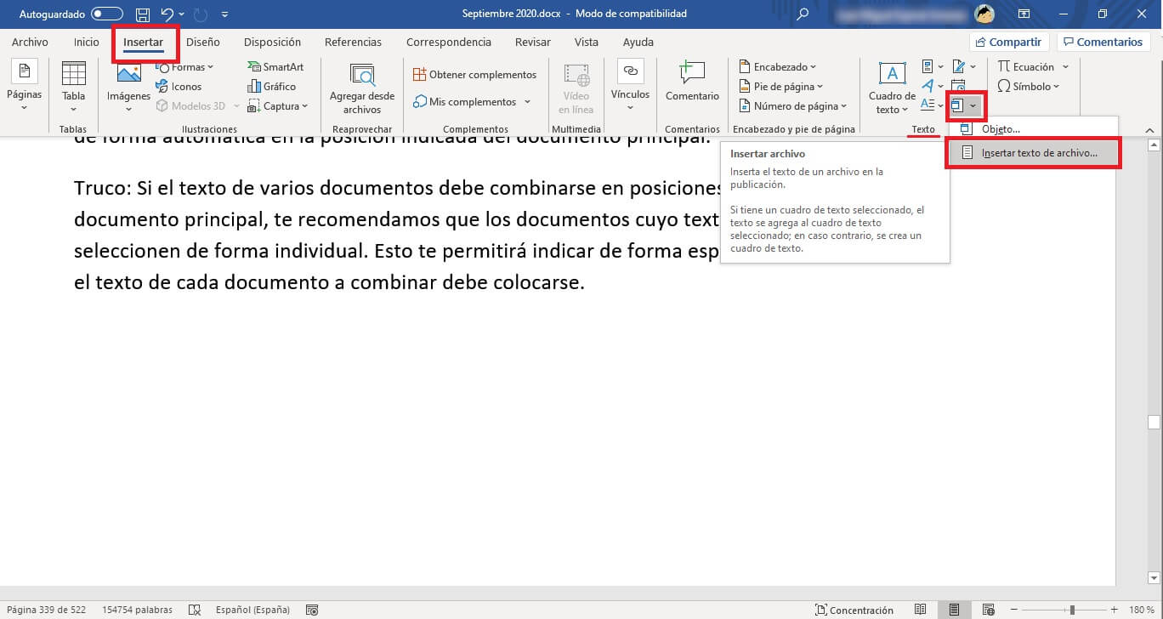1163x619 pixels.
Task: Click the Compartir button
Action: [1009, 42]
